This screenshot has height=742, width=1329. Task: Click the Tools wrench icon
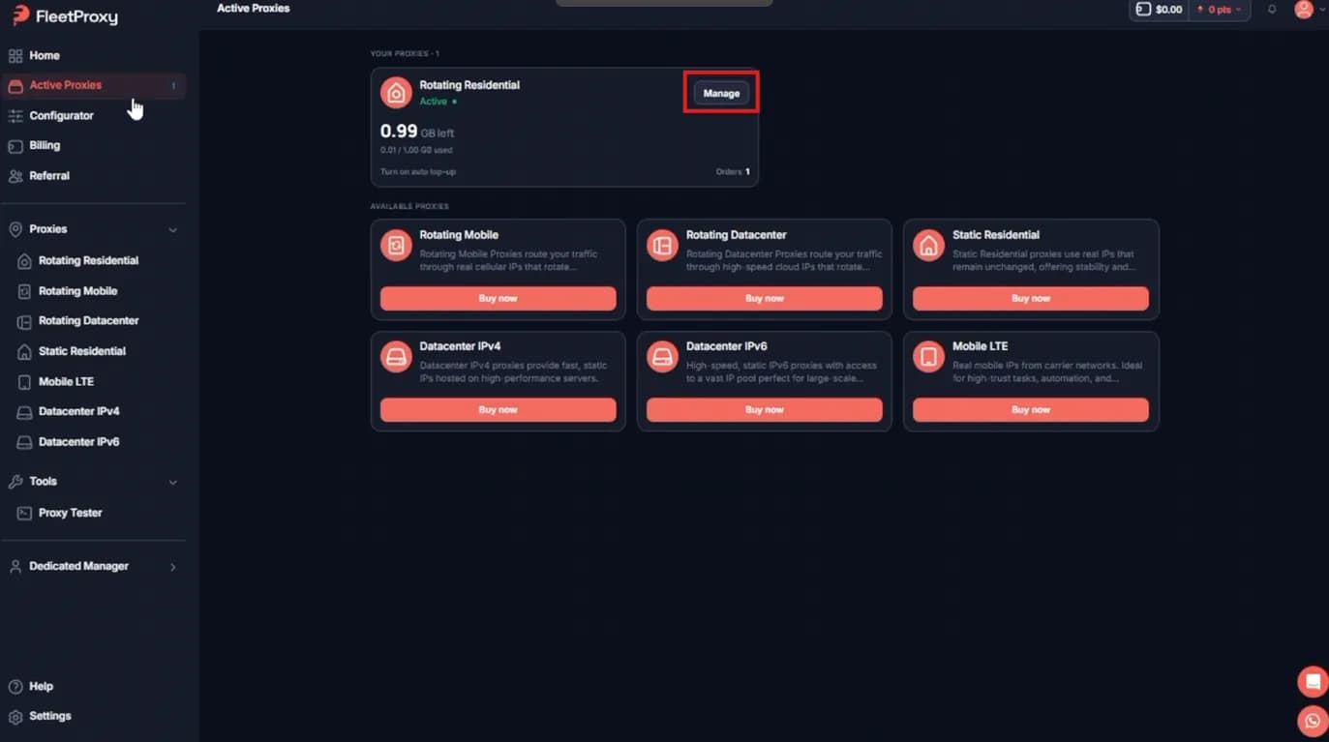coord(15,481)
